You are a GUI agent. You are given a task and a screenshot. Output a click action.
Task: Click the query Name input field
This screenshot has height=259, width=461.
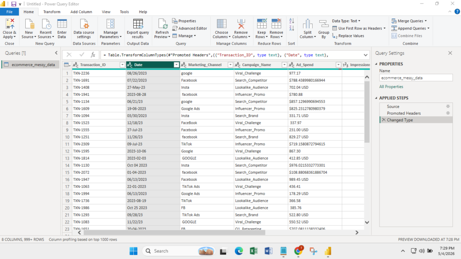[416, 78]
